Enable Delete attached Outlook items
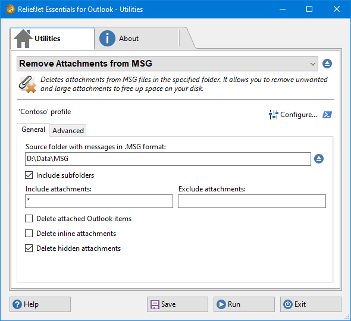 pos(29,219)
